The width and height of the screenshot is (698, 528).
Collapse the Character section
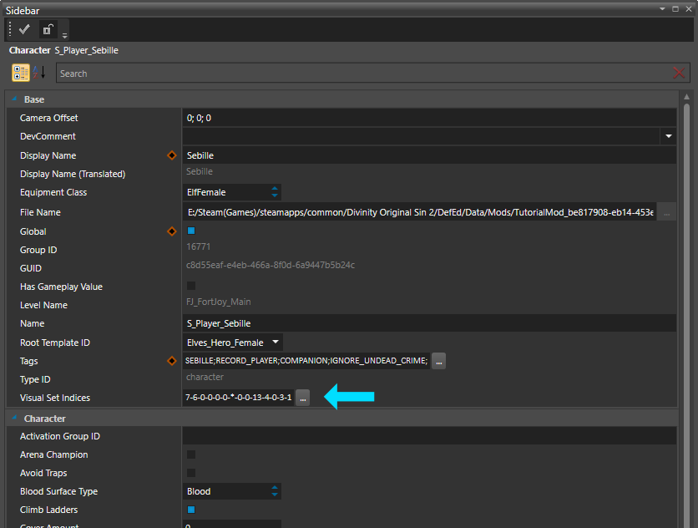pyautogui.click(x=14, y=418)
